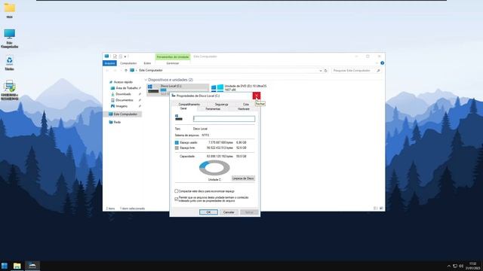
Task: Select the disk properties taskbar button
Action: (x=32, y=266)
